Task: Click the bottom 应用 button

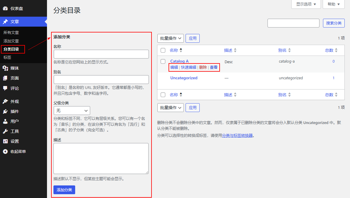Action: [193, 108]
